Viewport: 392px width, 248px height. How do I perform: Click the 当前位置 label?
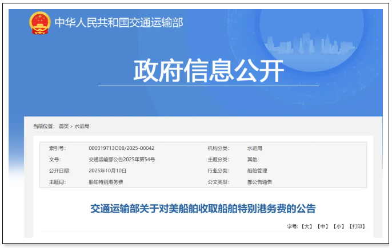tap(43, 126)
